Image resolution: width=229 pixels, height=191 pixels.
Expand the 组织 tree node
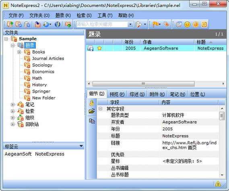(x=12, y=117)
